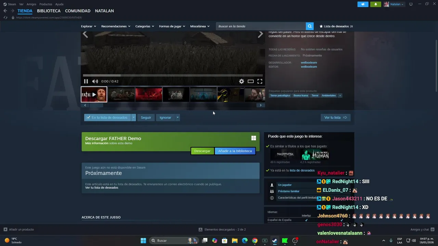The height and width of the screenshot is (246, 438).
Task: Click Añadir un producto plus icon
Action: tap(5, 230)
